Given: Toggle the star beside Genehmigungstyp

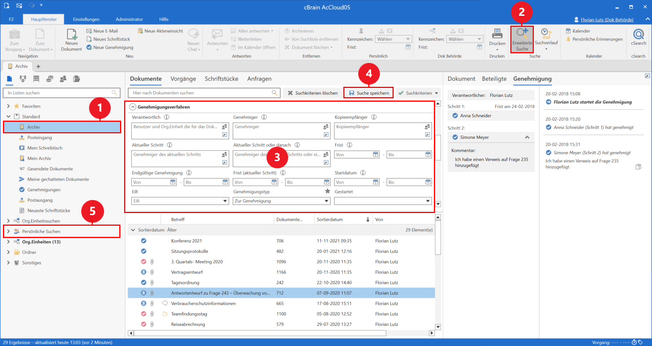Looking at the screenshot, I should point(327,191).
